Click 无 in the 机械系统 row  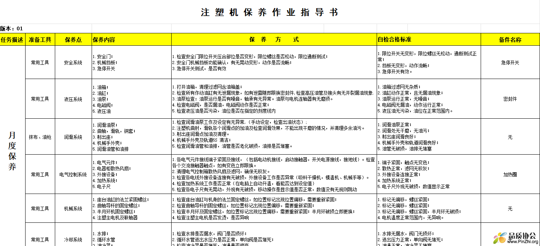click(510, 208)
